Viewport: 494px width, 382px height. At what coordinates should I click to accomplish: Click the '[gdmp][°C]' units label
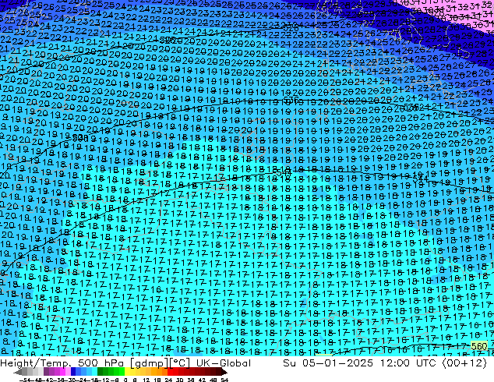(160, 363)
